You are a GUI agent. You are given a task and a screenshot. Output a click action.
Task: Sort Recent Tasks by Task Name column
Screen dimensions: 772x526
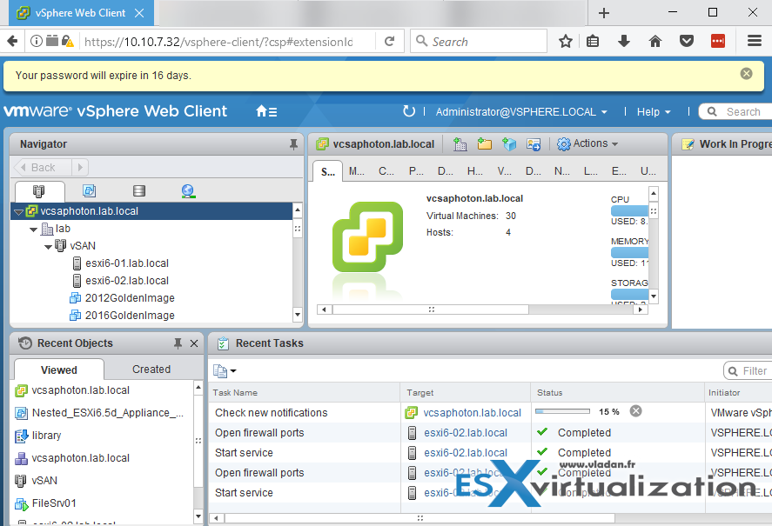[x=305, y=392]
